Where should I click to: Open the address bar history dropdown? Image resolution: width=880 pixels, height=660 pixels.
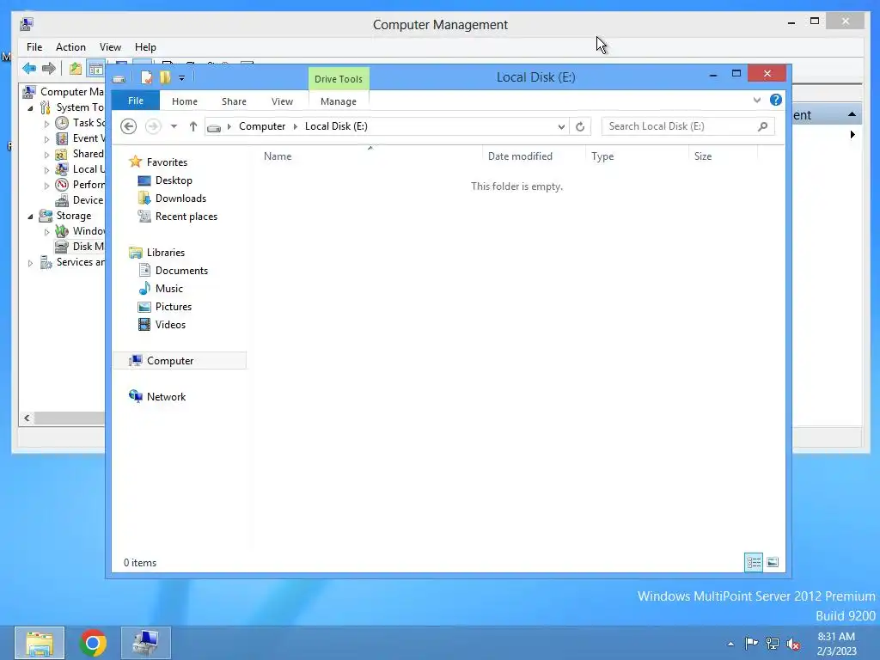[x=561, y=126]
